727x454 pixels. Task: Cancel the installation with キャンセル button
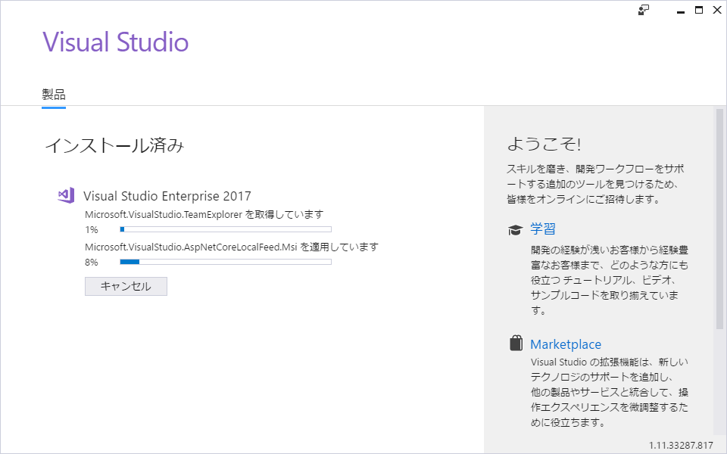[126, 286]
